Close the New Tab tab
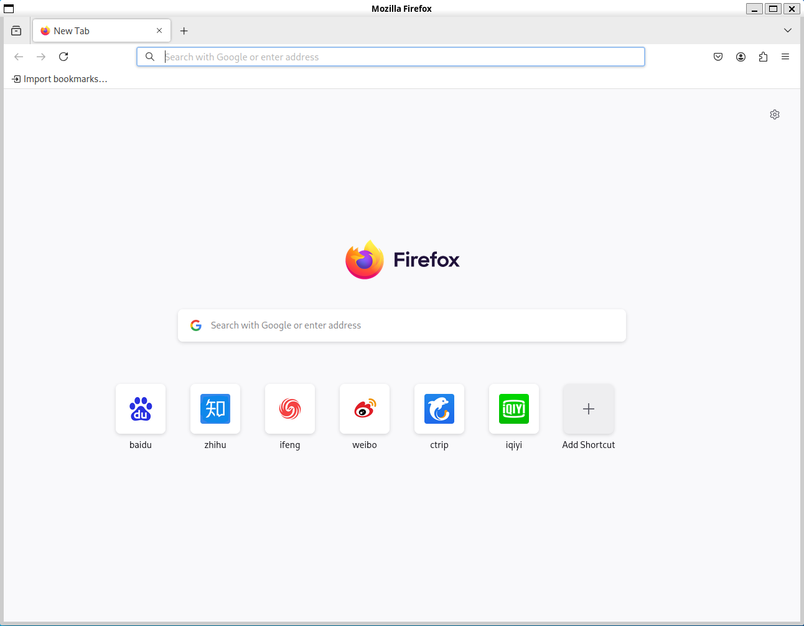Screen dimensions: 804x626 159,30
